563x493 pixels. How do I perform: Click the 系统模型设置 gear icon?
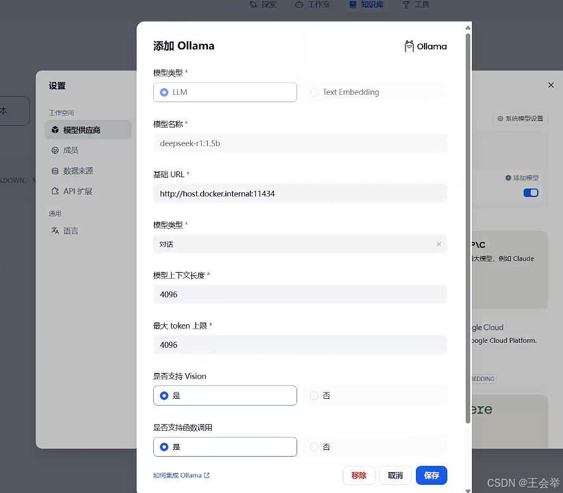pyautogui.click(x=500, y=119)
